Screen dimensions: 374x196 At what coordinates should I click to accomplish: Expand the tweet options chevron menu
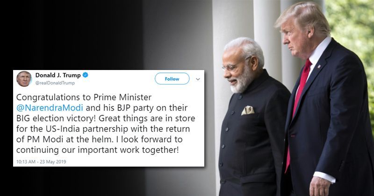(x=198, y=79)
